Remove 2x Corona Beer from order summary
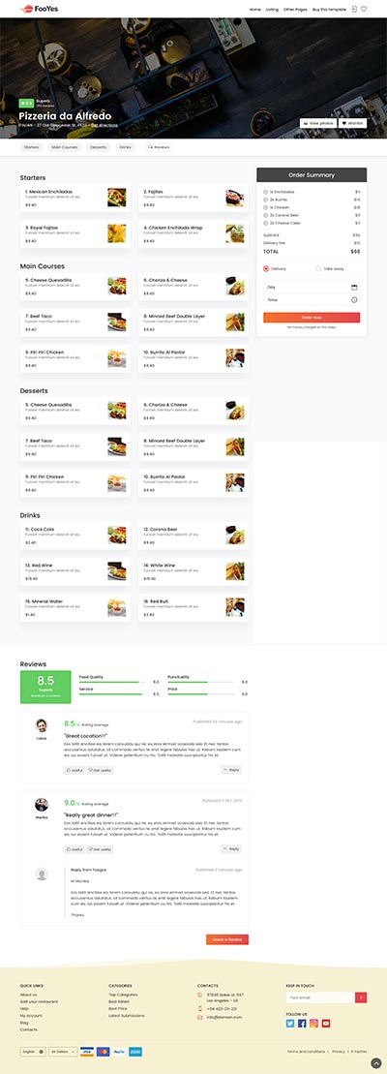 (x=265, y=215)
